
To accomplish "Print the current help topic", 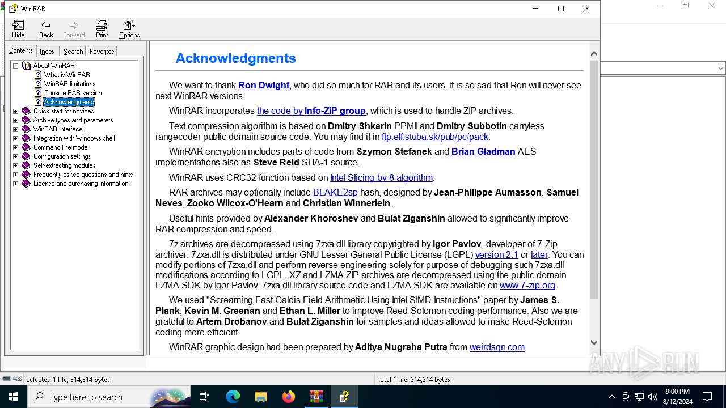I will coord(102,29).
